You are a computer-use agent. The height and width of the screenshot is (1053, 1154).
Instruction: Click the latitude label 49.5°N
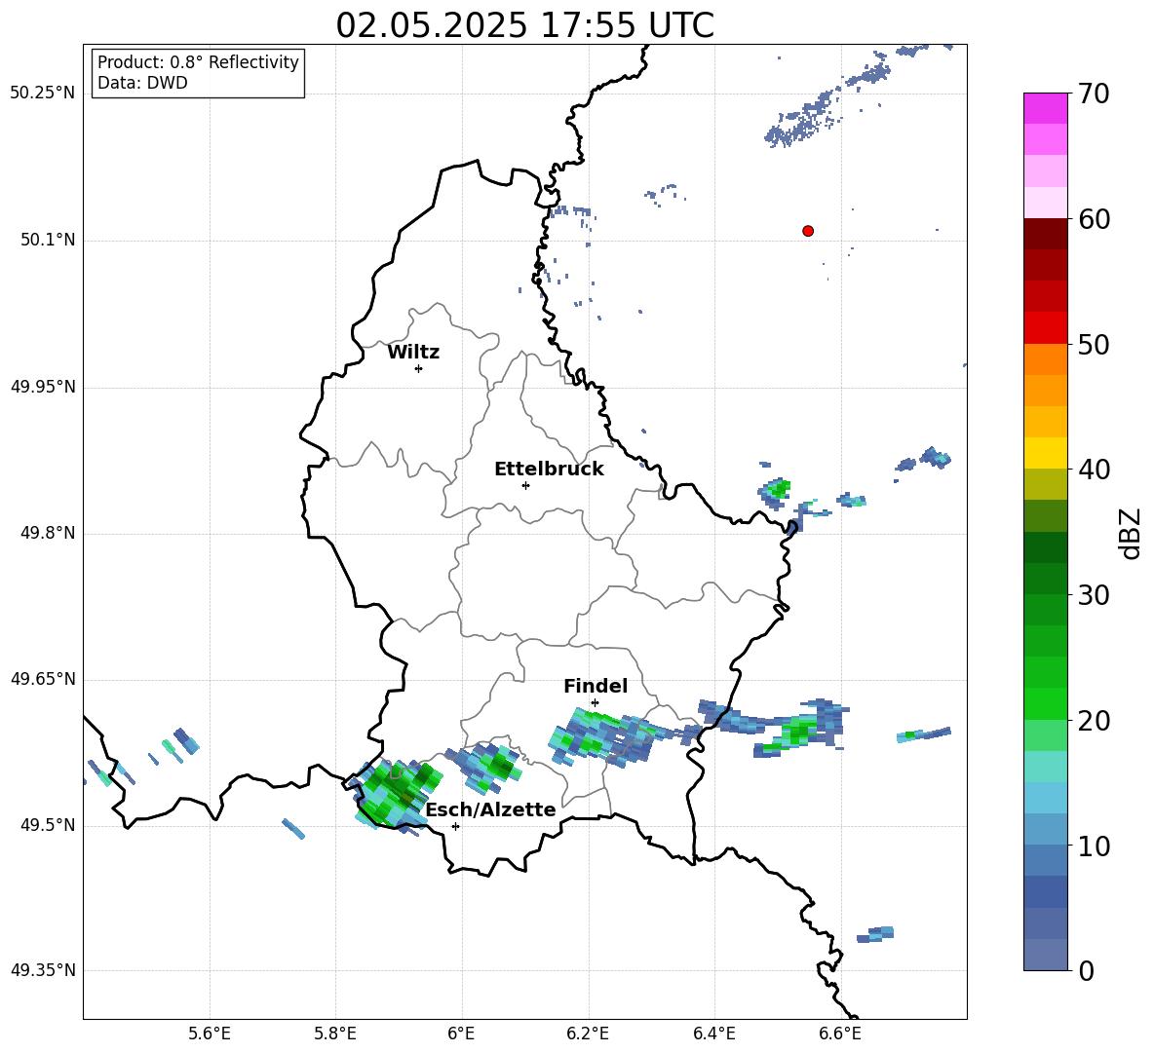(x=48, y=824)
